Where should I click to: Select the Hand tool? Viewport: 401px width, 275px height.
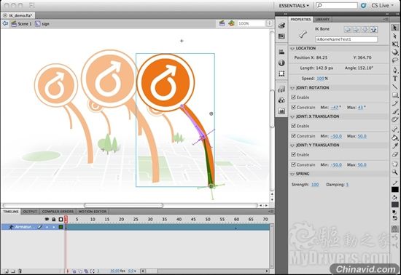(395, 164)
